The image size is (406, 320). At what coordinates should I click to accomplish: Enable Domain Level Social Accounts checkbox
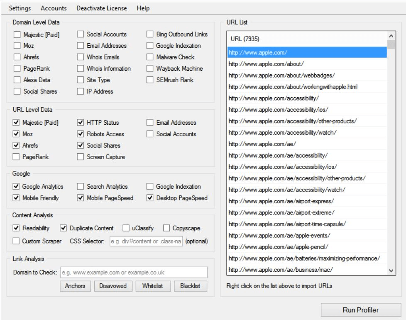pos(80,34)
